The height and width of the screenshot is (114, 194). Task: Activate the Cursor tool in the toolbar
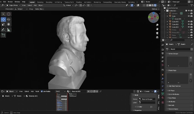coord(9,14)
